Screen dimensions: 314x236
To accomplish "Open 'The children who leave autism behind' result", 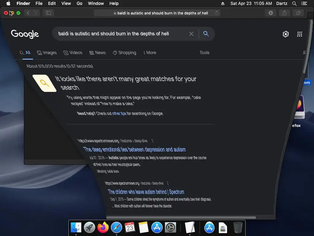I will 146,192.
